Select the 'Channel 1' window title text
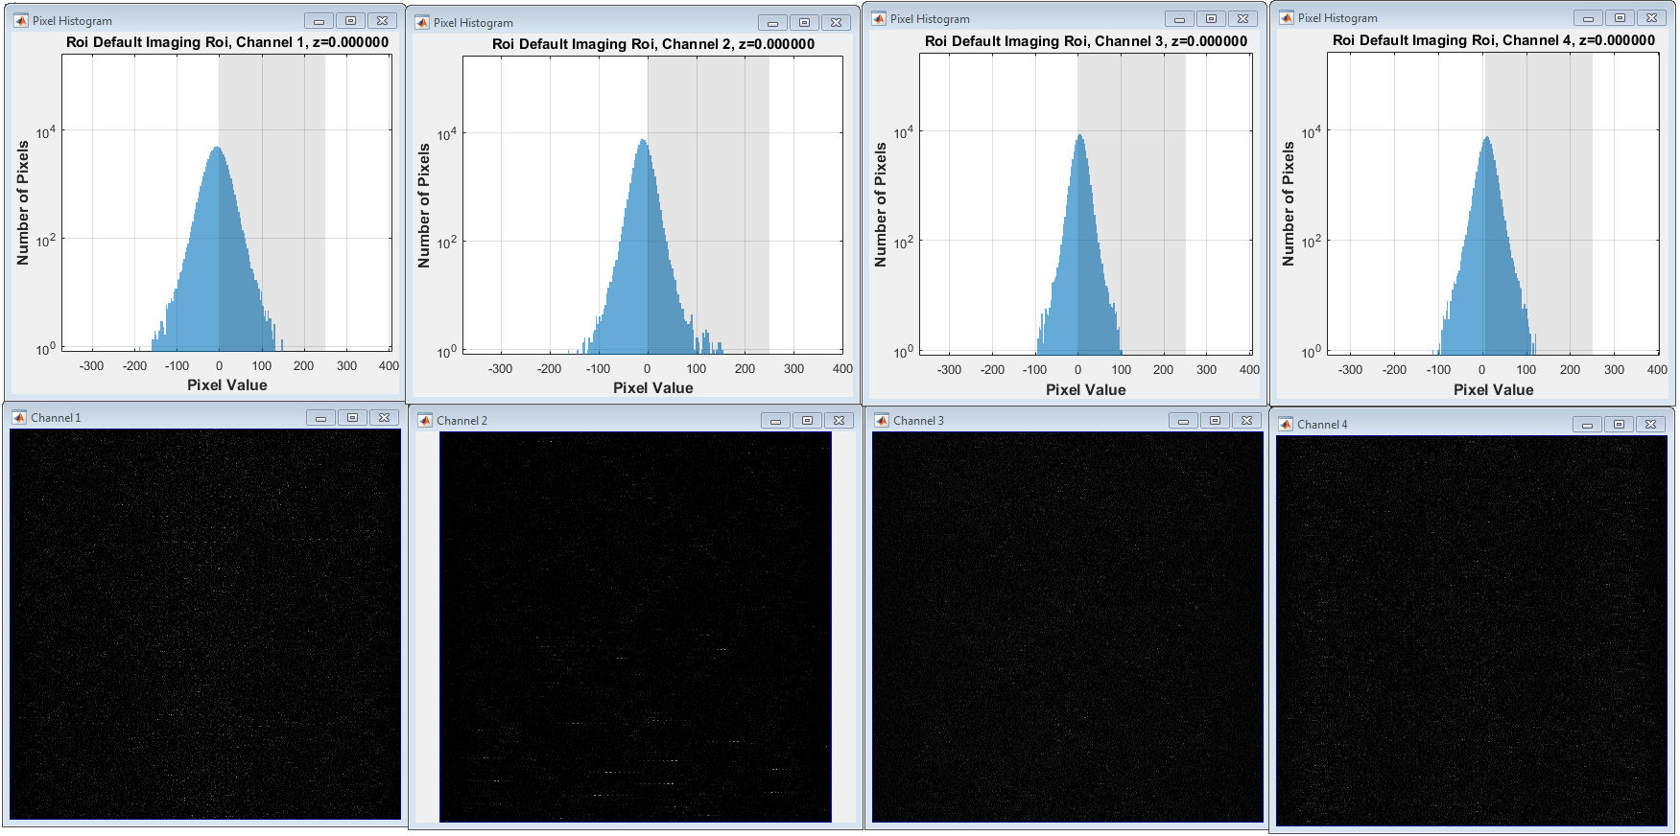1680x836 pixels. pos(56,418)
